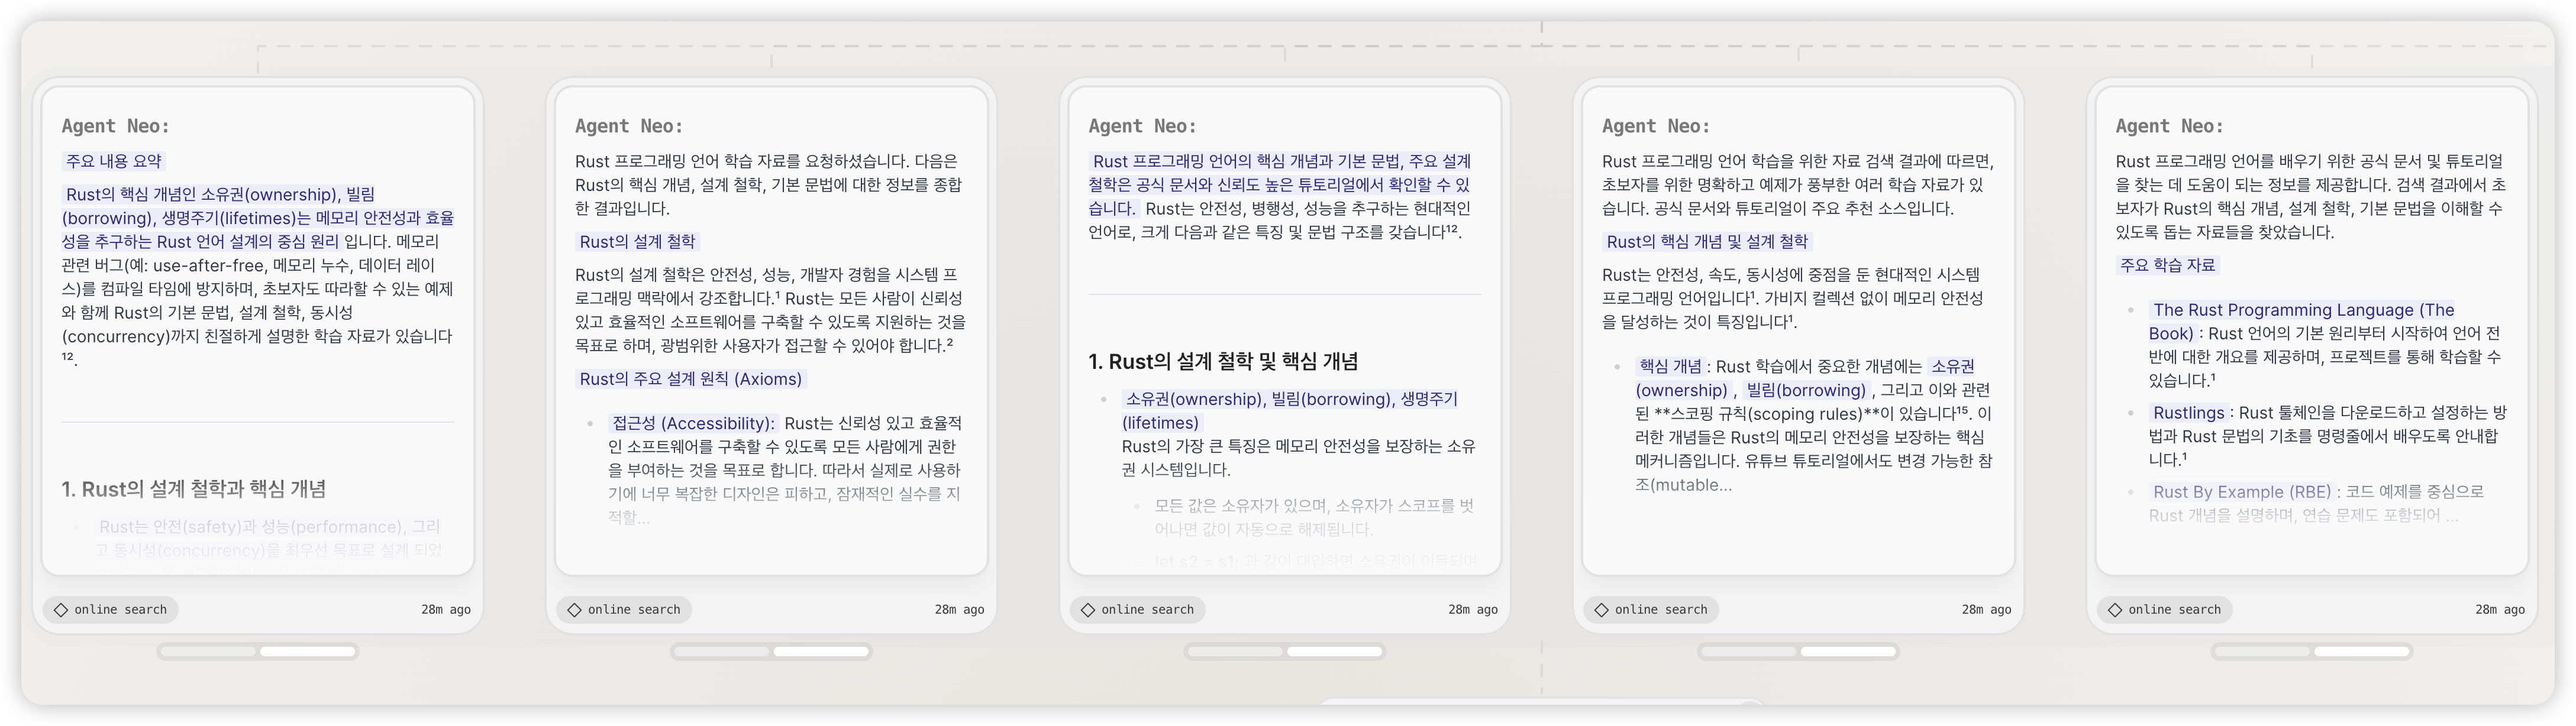
Task: Switch to left pager segment under the third card
Action: pos(1235,652)
